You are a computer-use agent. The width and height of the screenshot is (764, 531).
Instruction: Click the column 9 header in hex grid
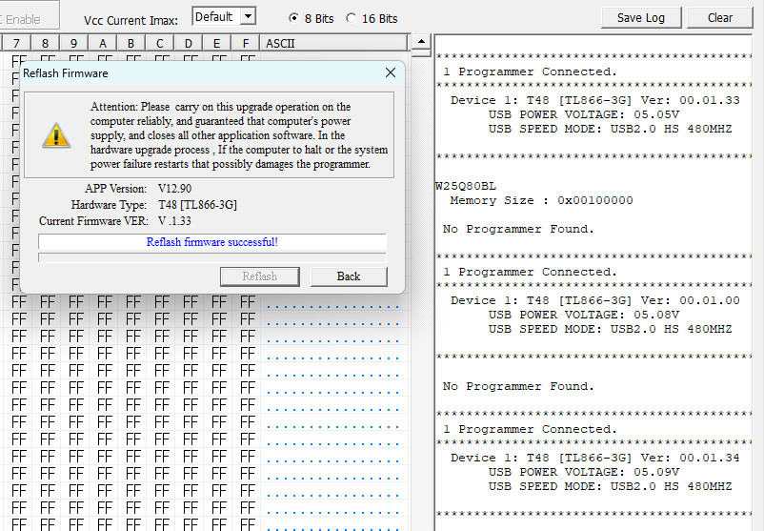point(73,44)
